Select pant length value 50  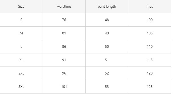point(107,46)
